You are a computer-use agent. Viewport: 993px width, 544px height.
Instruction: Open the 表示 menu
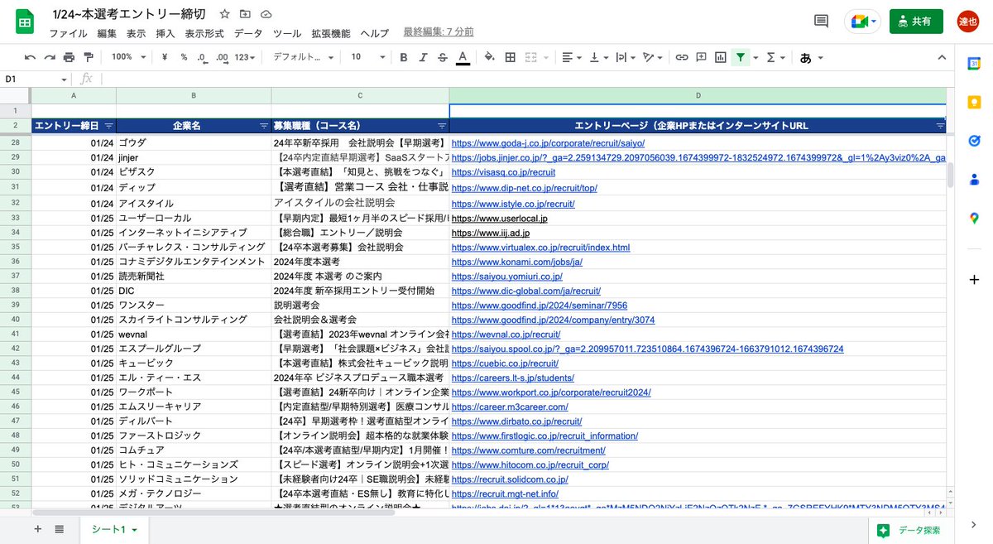click(x=137, y=33)
